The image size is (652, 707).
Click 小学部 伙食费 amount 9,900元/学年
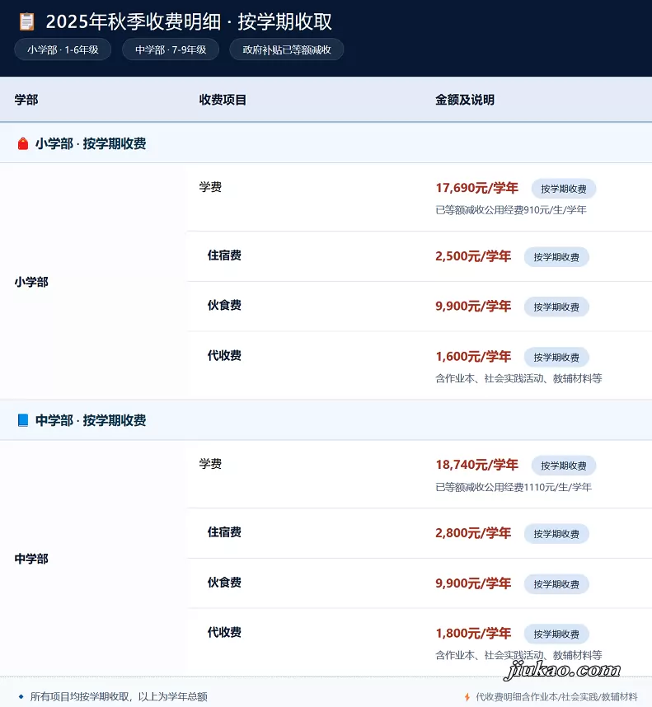(473, 307)
